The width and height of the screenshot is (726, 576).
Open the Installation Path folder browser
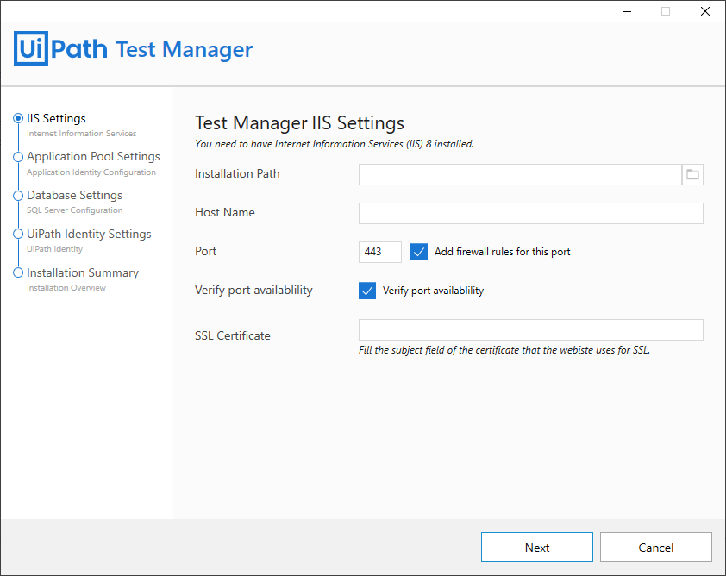point(692,174)
